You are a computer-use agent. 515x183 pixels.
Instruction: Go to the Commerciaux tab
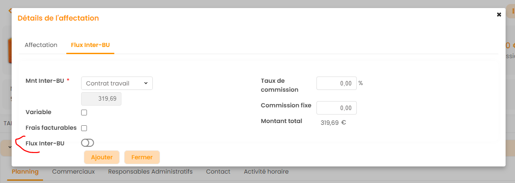73,172
